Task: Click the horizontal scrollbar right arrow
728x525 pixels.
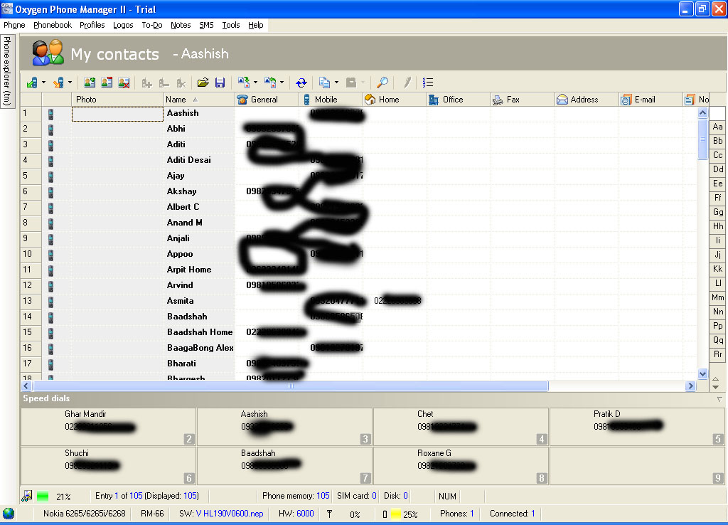Action: pyautogui.click(x=690, y=386)
